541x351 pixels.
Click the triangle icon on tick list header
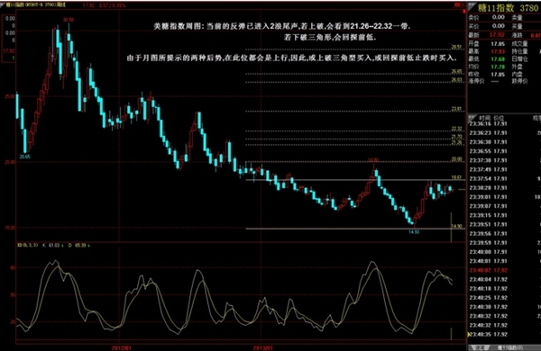click(472, 118)
